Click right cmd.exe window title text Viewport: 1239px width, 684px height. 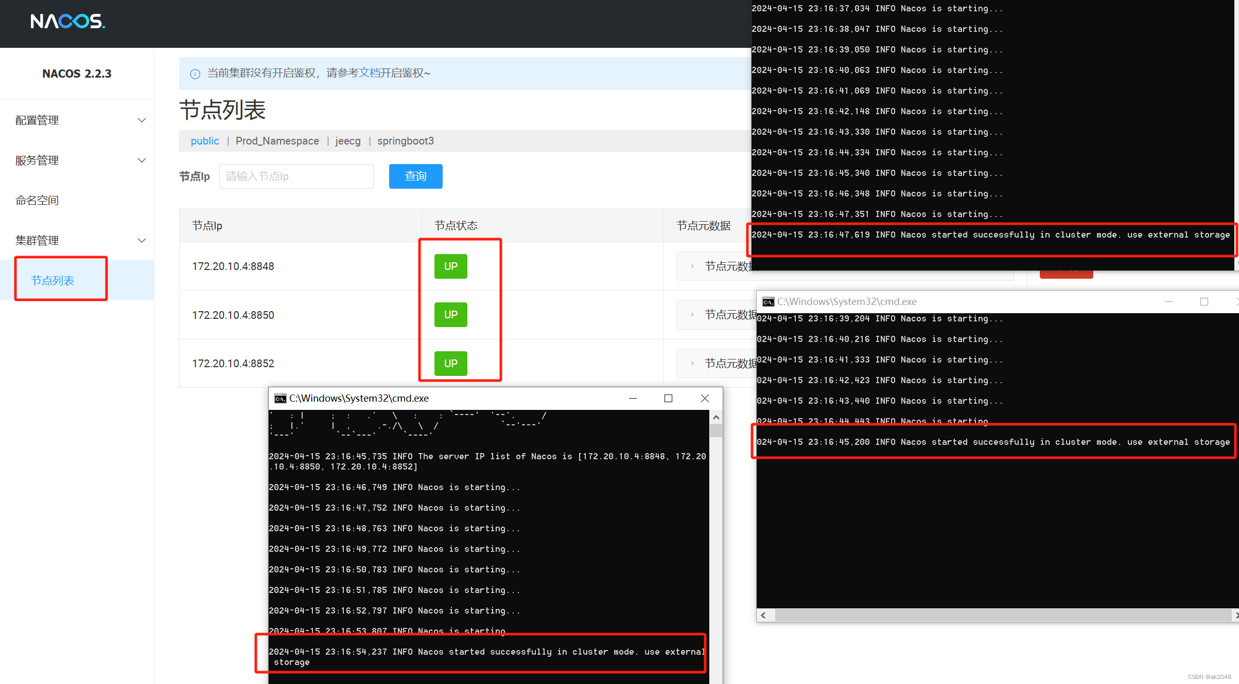847,302
